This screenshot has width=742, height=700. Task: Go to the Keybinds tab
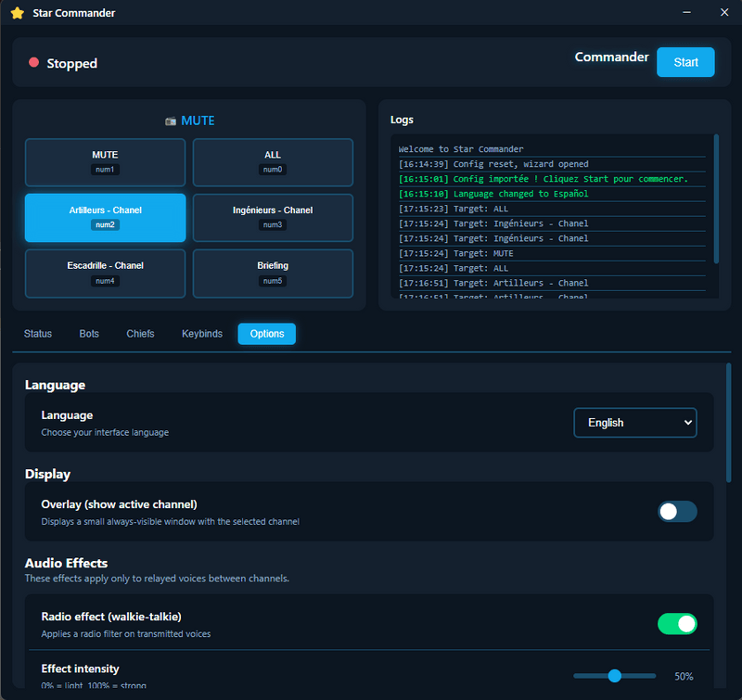coord(202,334)
